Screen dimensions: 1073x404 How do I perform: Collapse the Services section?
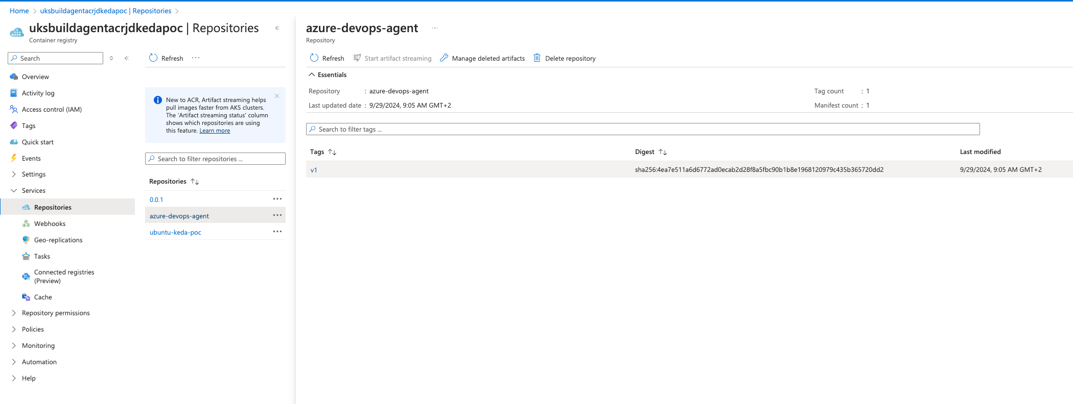[14, 191]
